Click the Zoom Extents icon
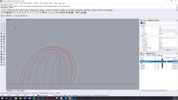Screen dimensions: 178x100 (36, 12)
